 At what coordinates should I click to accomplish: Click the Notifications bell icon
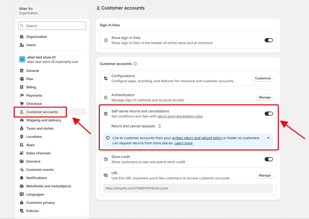coord(22,178)
